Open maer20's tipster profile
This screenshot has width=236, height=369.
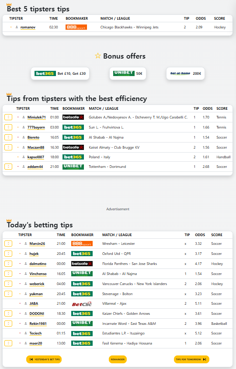[x=36, y=343]
